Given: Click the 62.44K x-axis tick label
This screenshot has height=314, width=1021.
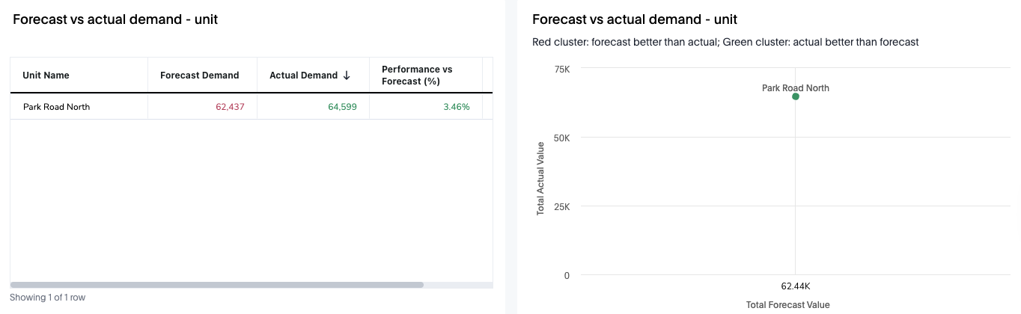Looking at the screenshot, I should pos(795,286).
